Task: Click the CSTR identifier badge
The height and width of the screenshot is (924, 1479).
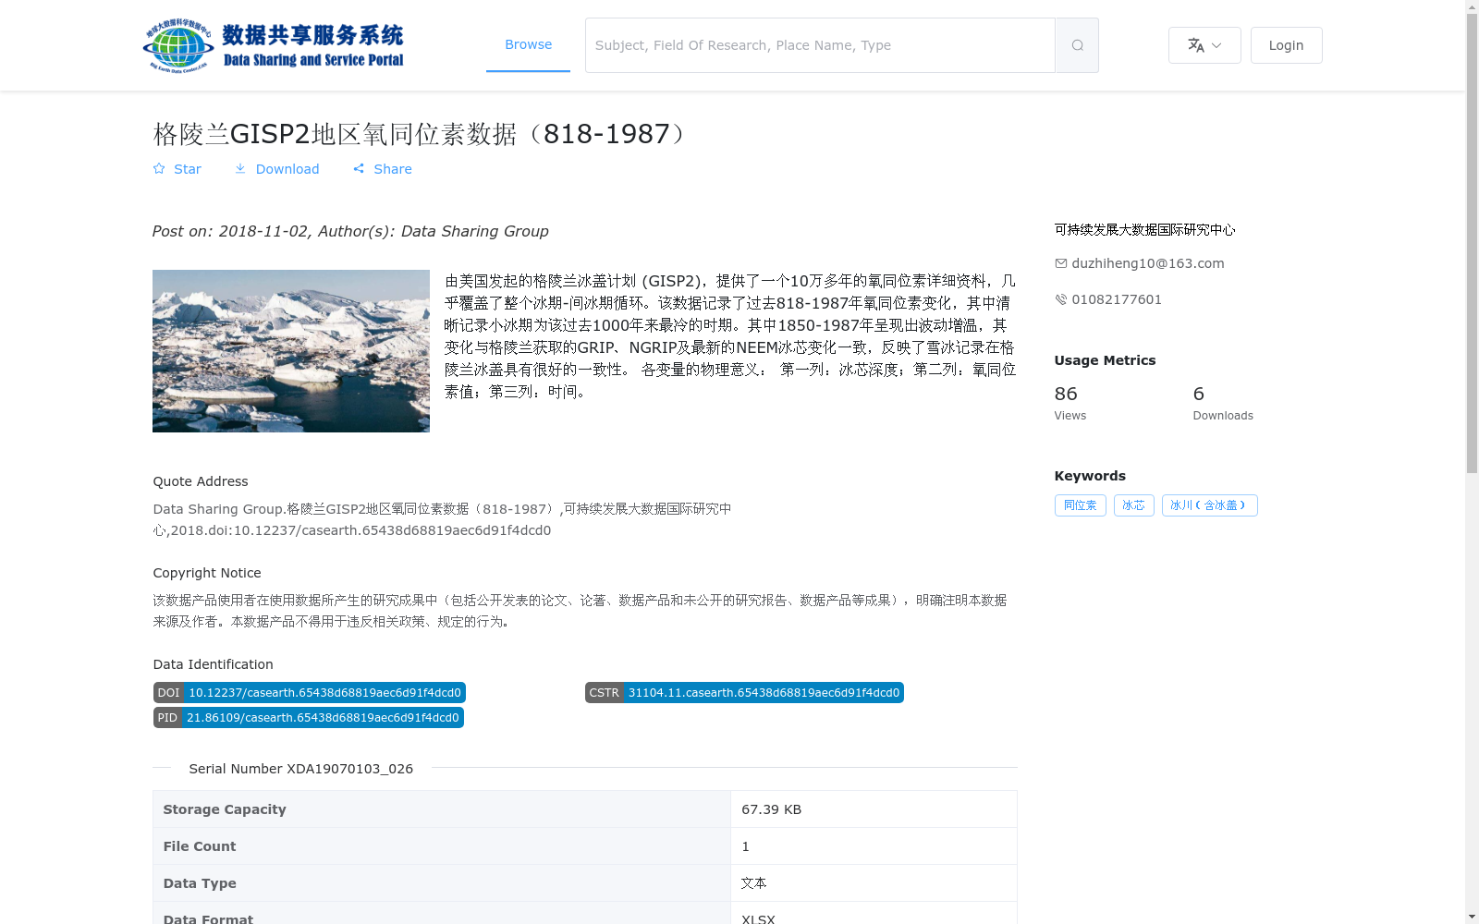Action: pos(744,693)
